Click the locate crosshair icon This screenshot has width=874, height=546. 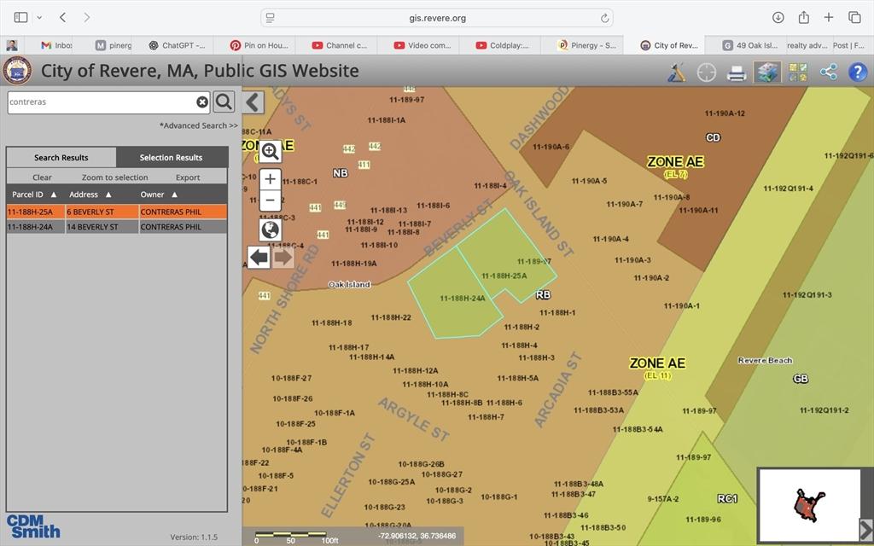point(707,73)
